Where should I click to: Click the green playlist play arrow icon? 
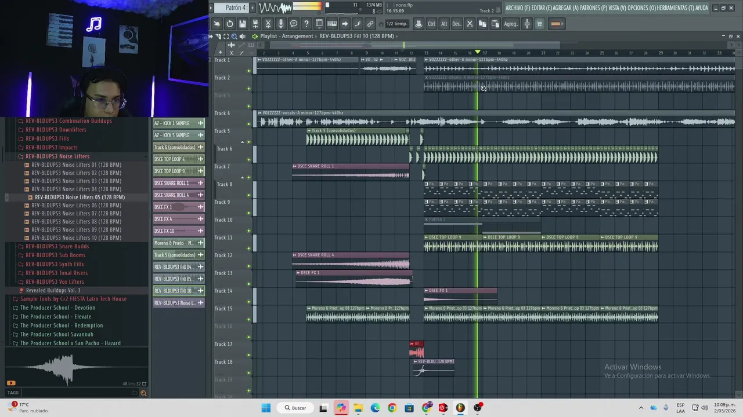coord(254,36)
